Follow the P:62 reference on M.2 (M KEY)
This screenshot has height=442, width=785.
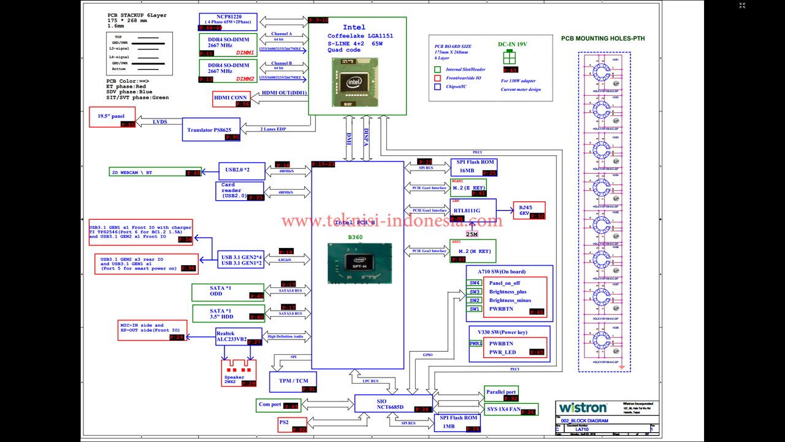(x=458, y=260)
